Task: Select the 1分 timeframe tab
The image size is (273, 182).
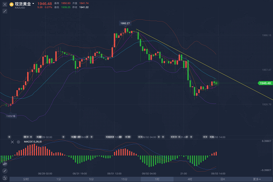Action: (x=58, y=179)
